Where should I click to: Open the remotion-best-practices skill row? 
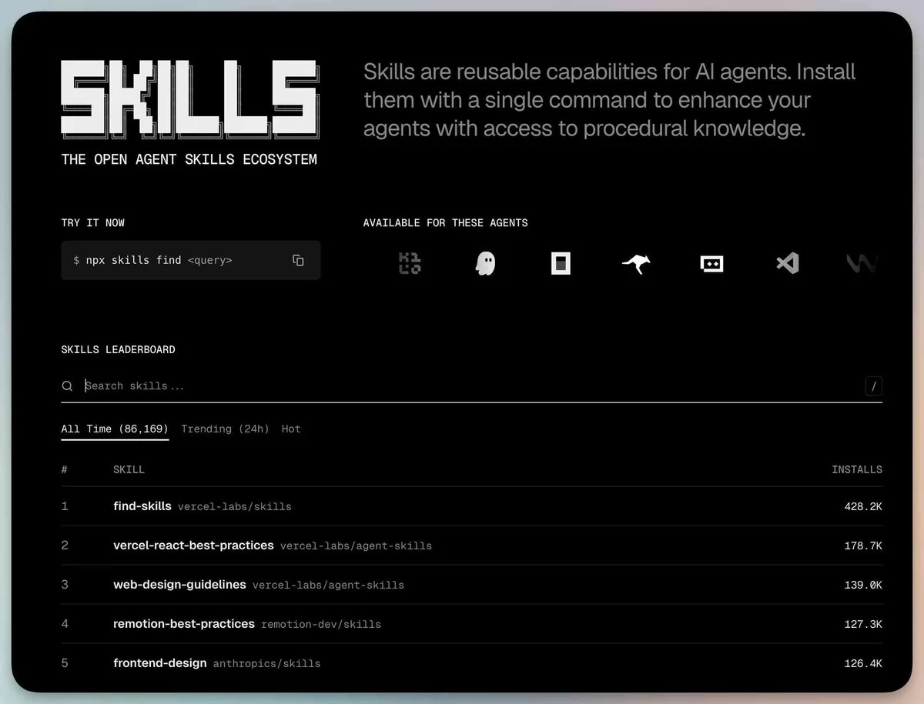pyautogui.click(x=184, y=624)
